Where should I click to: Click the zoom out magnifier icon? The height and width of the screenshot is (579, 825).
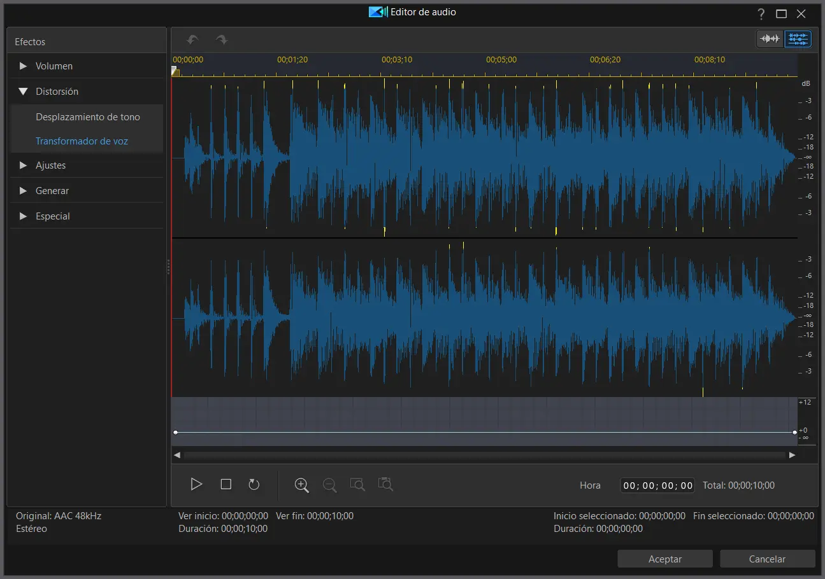pos(329,485)
